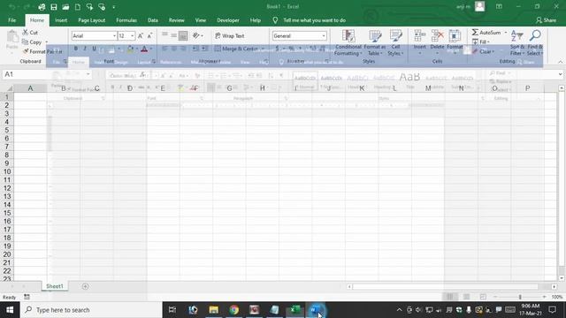Open File Explorer from the taskbar
The image size is (566, 318).
pyautogui.click(x=214, y=310)
